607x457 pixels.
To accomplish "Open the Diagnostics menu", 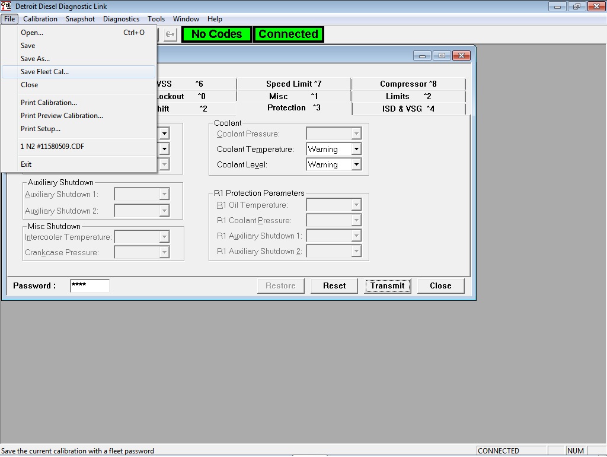I will [x=121, y=18].
